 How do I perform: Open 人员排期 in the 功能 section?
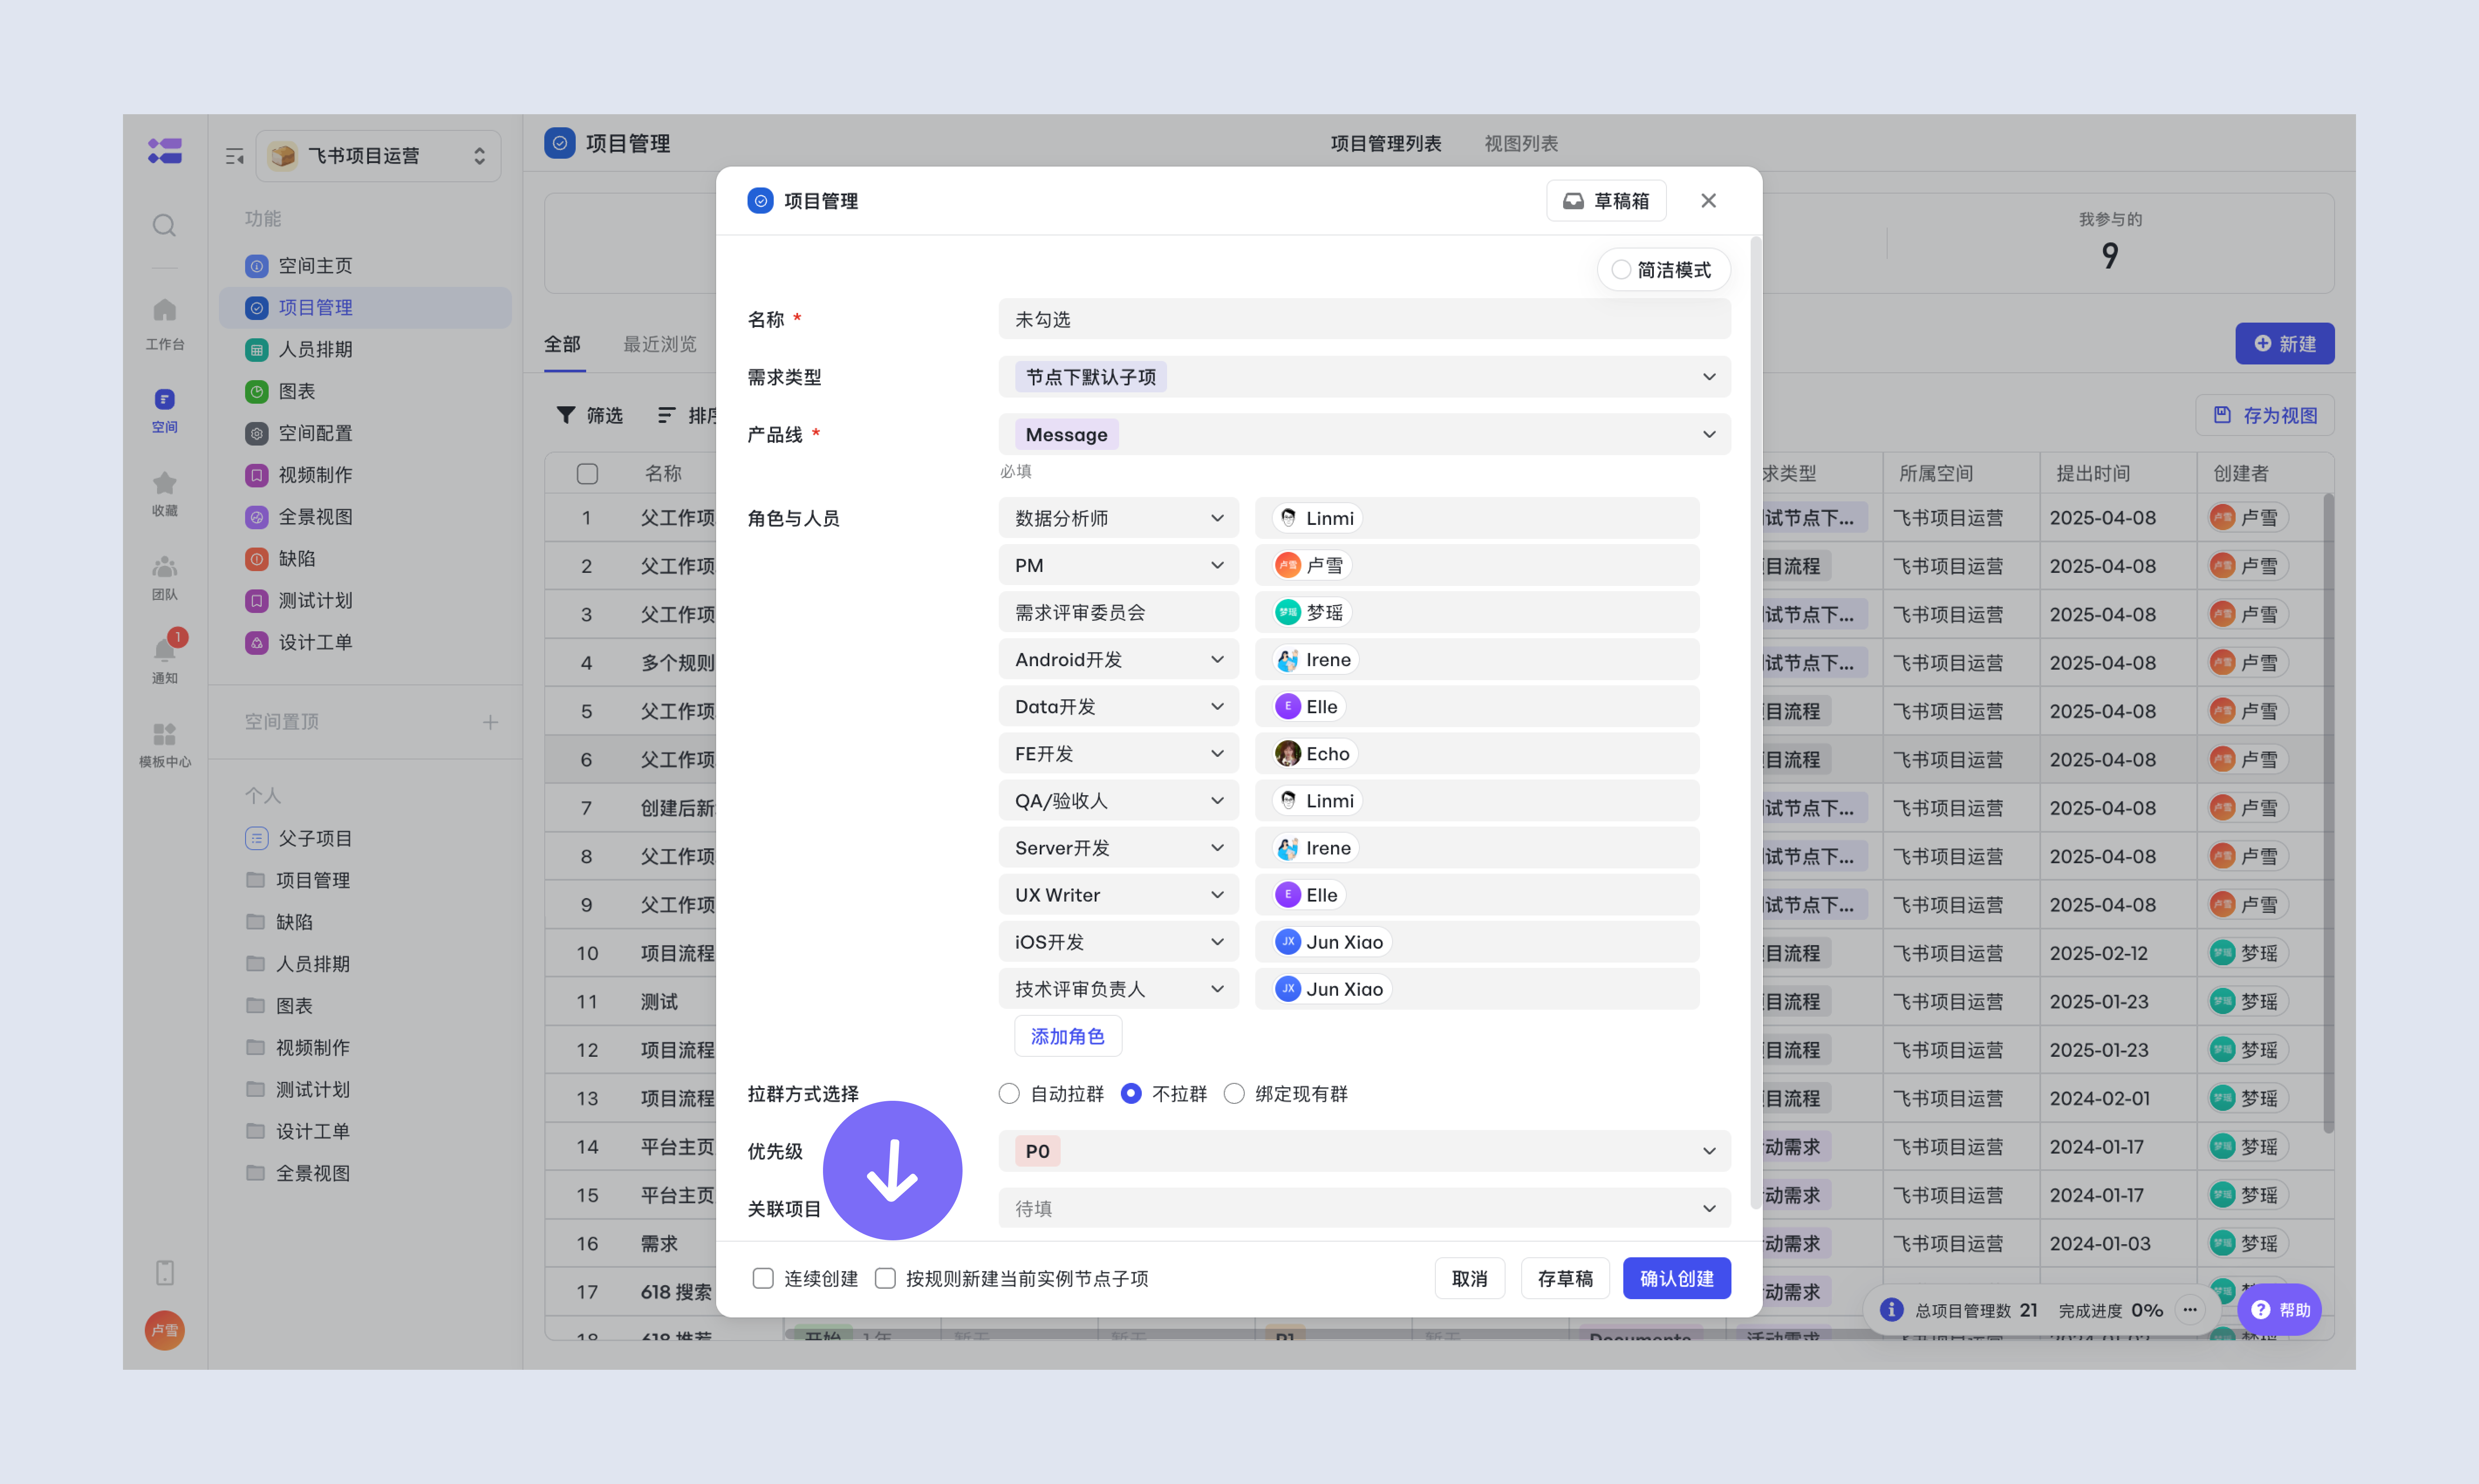click(365, 349)
